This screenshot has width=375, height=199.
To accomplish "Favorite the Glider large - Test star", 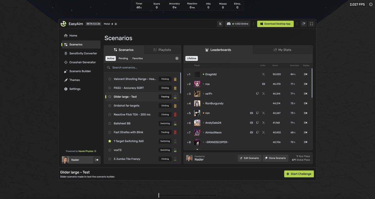I will point(110,97).
